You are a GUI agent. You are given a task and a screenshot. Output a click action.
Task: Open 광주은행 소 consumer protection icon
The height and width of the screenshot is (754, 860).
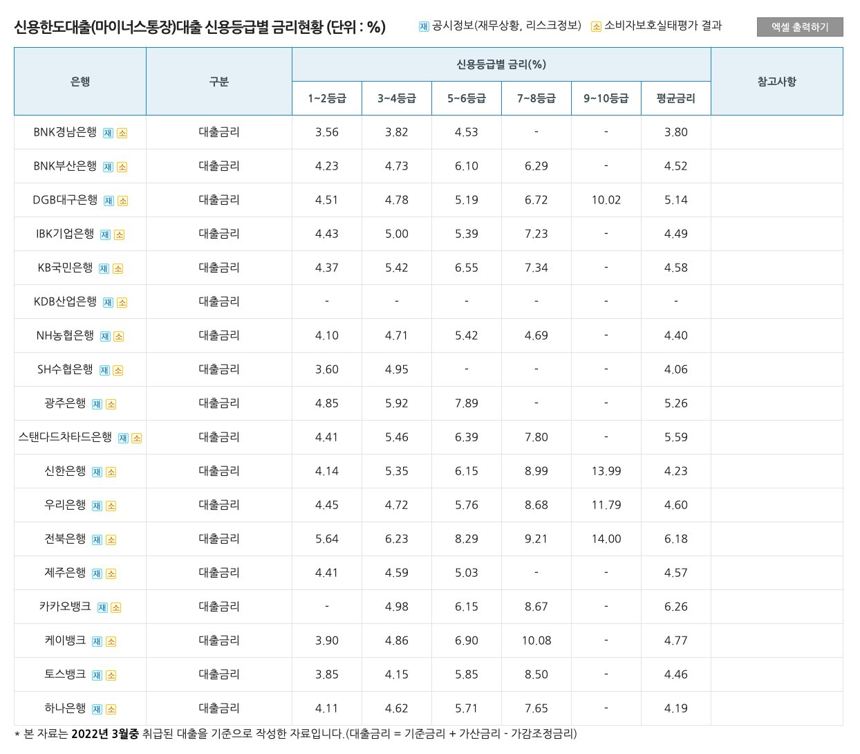pos(111,405)
